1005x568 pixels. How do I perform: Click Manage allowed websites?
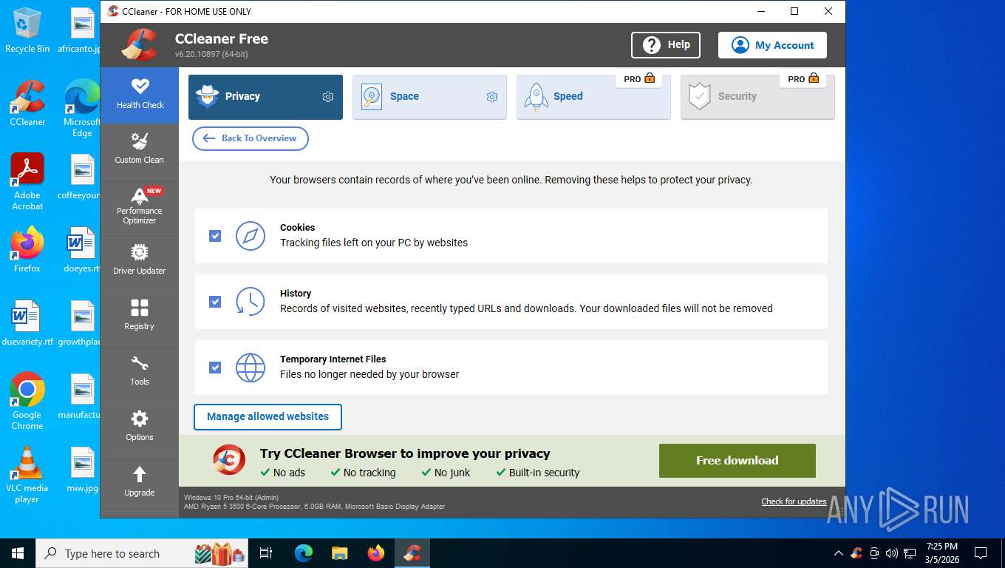pos(268,417)
